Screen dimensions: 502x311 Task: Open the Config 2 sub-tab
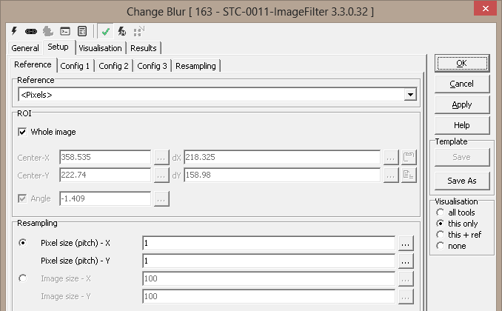click(113, 66)
